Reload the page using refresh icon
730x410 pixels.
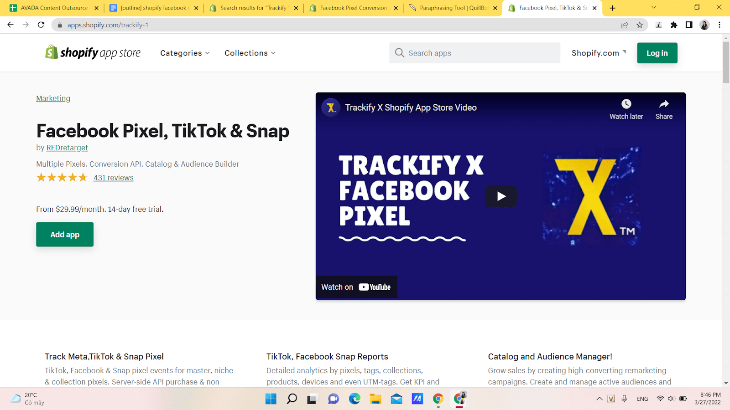click(41, 25)
